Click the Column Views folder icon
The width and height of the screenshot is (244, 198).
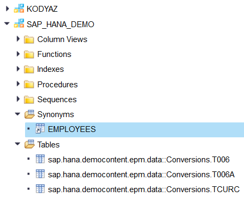(29, 39)
